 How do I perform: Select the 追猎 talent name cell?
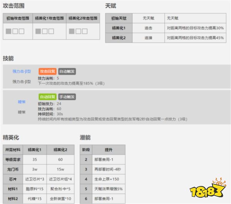click(148, 38)
